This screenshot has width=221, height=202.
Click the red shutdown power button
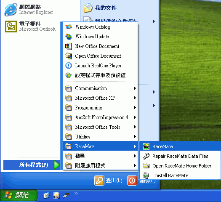click(x=132, y=181)
